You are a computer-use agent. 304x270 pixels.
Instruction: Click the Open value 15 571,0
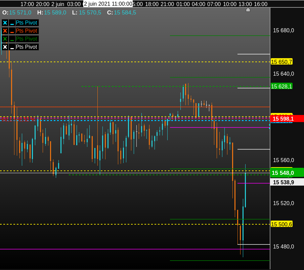(20, 13)
